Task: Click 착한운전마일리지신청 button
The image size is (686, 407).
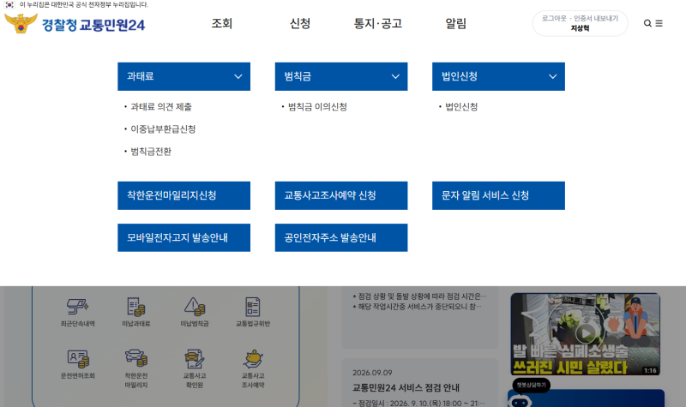Action: click(x=184, y=195)
